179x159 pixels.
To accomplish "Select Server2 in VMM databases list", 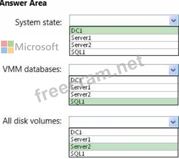I will 124,94.
